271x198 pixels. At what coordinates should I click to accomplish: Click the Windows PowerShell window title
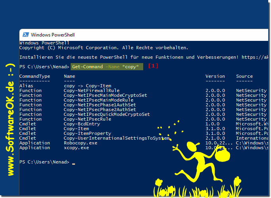[x=53, y=35]
